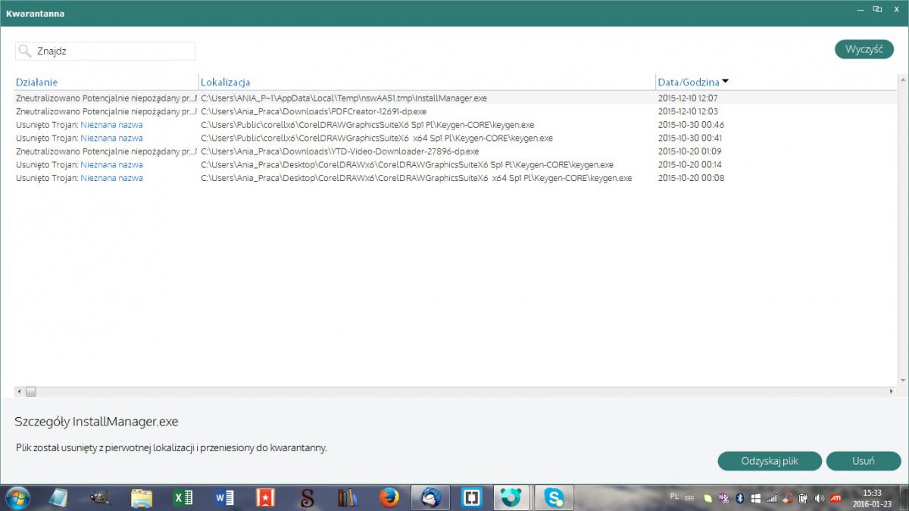
Task: Open the Windows Start menu
Action: 17,497
